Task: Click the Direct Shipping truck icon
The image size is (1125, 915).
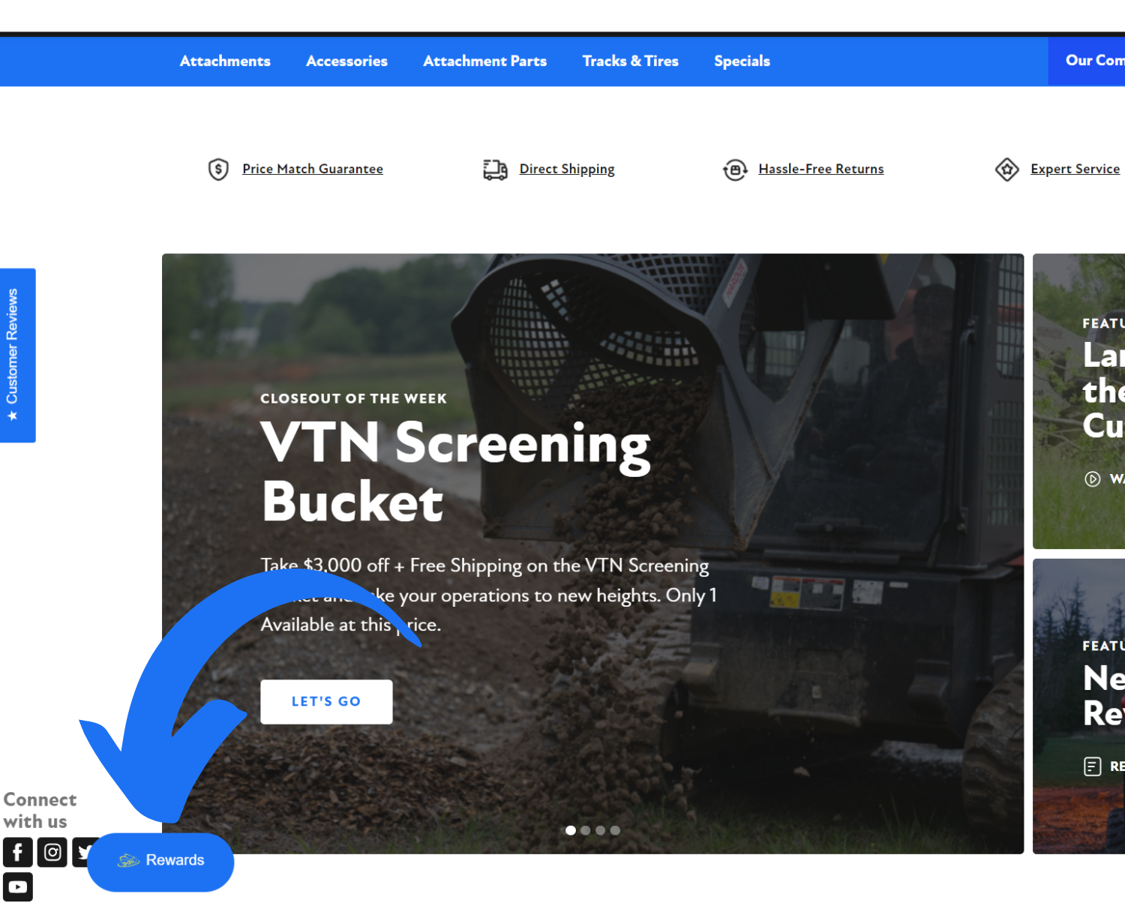Action: 495,169
